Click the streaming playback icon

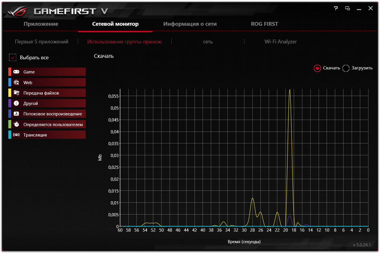point(16,114)
